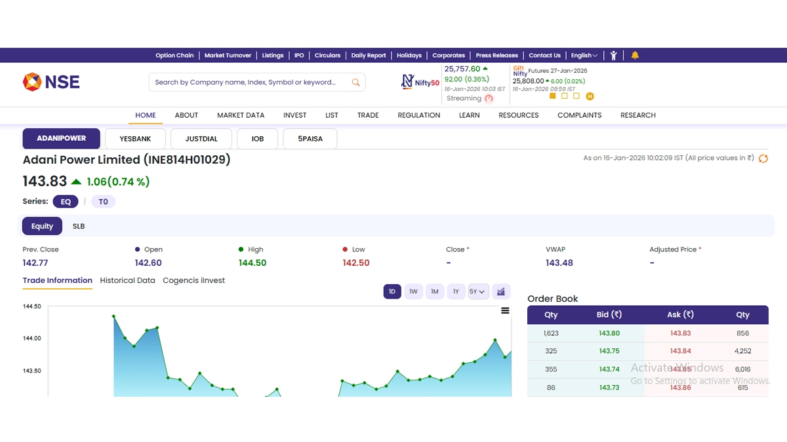Open the English language dropdown
Viewport: 787px width, 442px height.
[x=584, y=56]
